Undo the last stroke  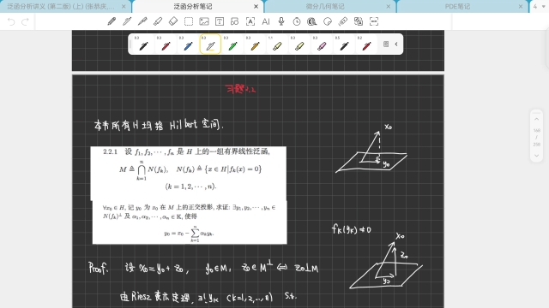pos(11,22)
